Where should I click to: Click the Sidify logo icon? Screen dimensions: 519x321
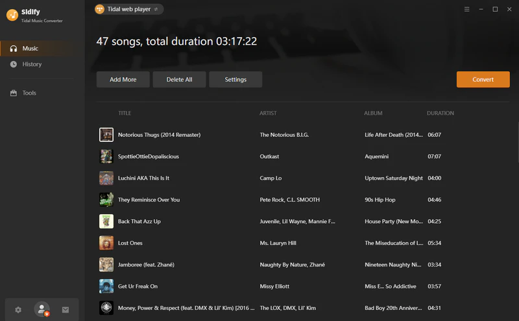click(x=12, y=15)
